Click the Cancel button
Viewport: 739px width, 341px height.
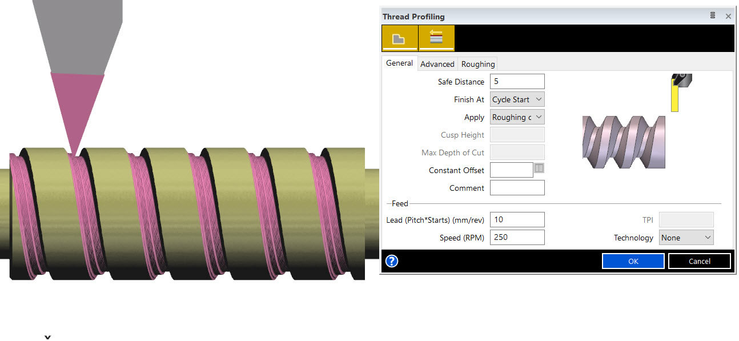tap(699, 261)
